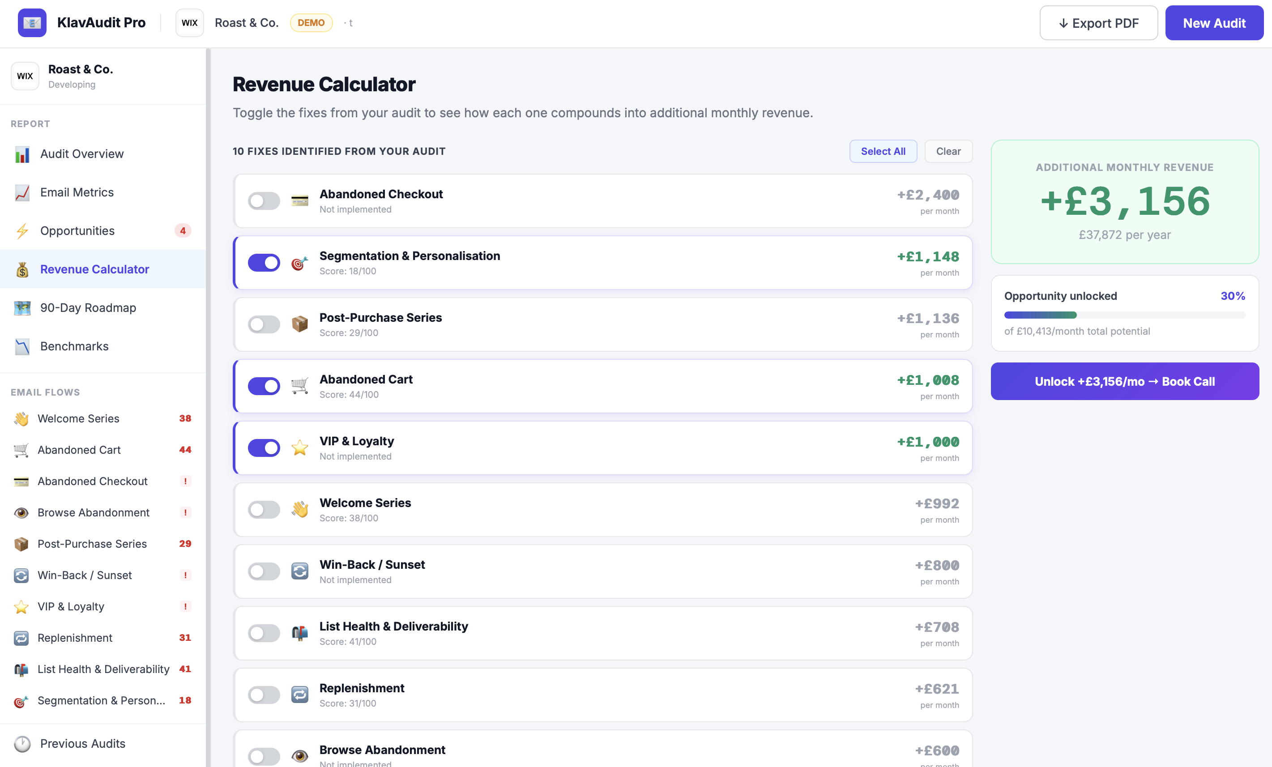The image size is (1272, 767).
Task: Click the Export PDF button
Action: pyautogui.click(x=1098, y=23)
